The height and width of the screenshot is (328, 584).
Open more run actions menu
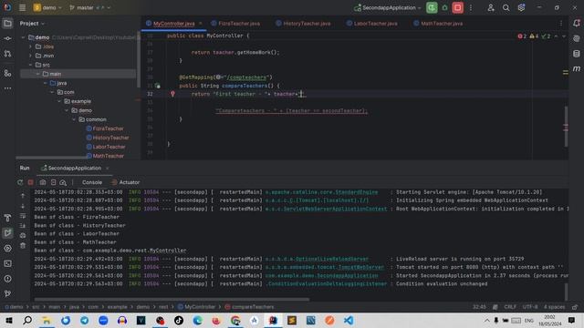471,8
